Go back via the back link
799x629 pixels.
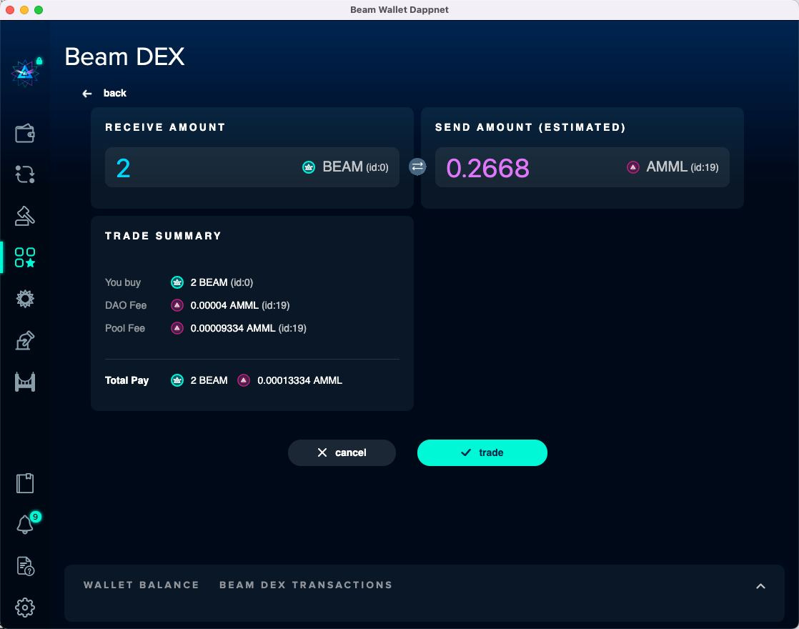coord(114,94)
